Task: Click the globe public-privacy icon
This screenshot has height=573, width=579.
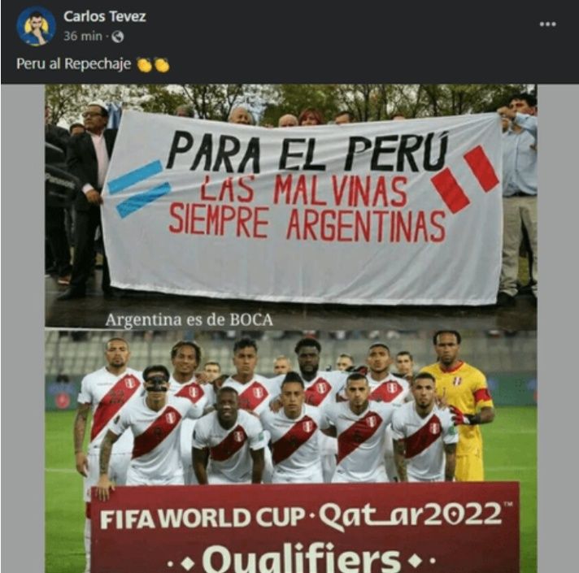Action: click(117, 37)
